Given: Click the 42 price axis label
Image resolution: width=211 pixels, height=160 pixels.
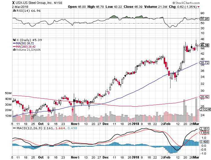Looking at the screenshot, I should coord(202,54).
